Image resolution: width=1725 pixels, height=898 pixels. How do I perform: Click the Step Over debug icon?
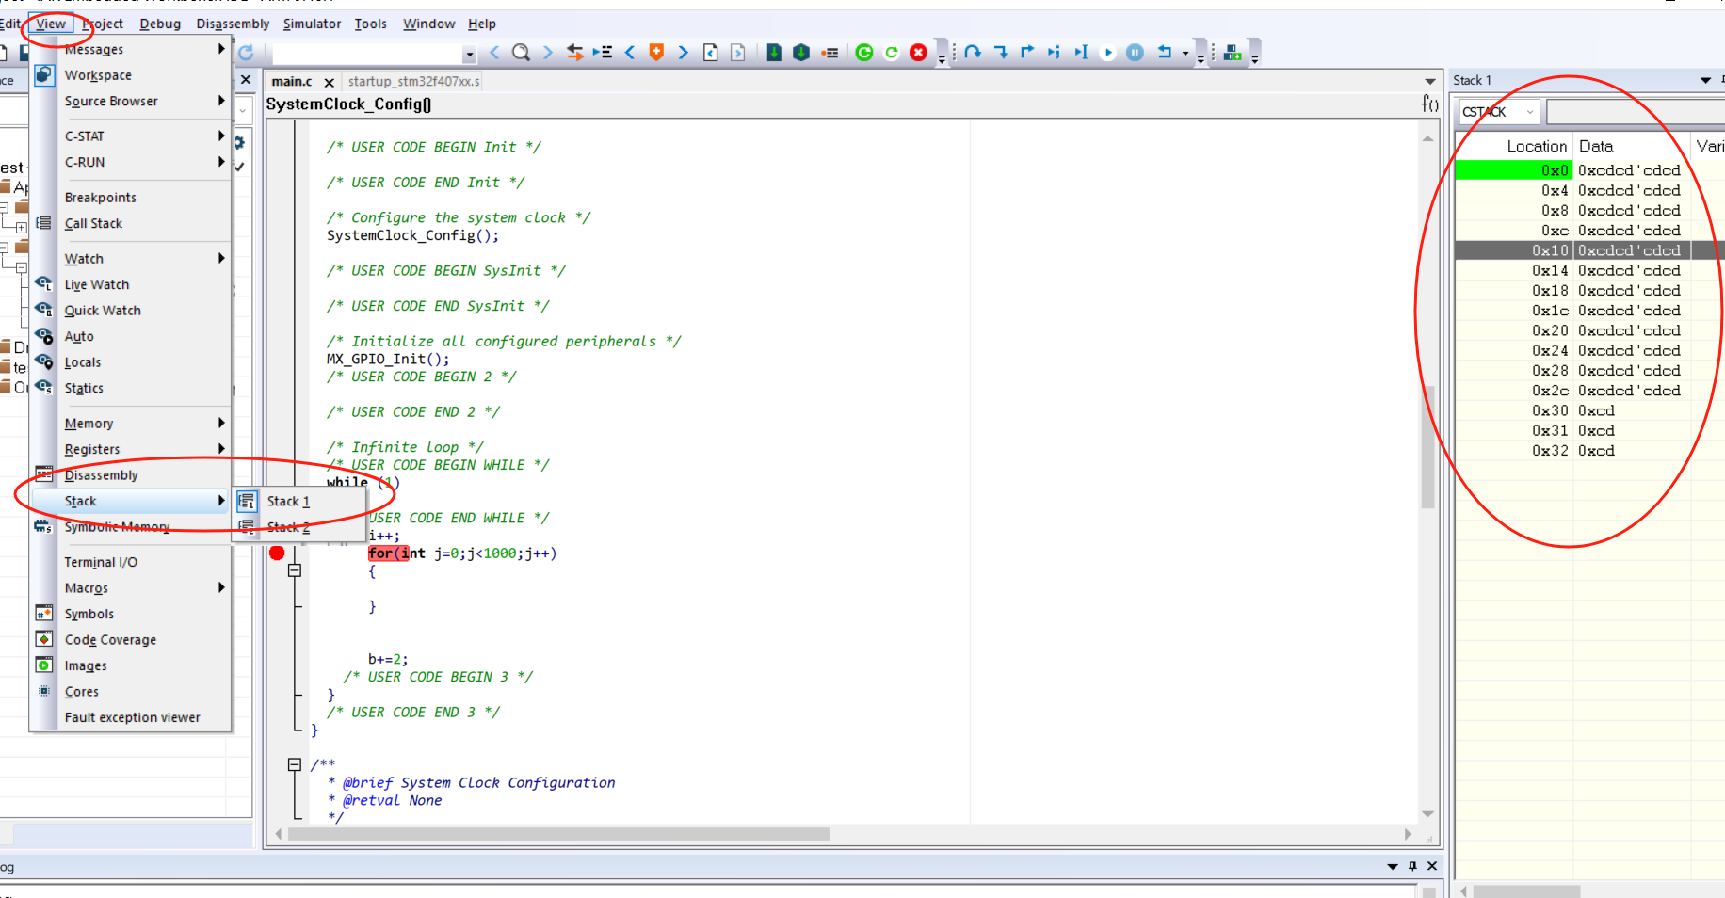973,53
